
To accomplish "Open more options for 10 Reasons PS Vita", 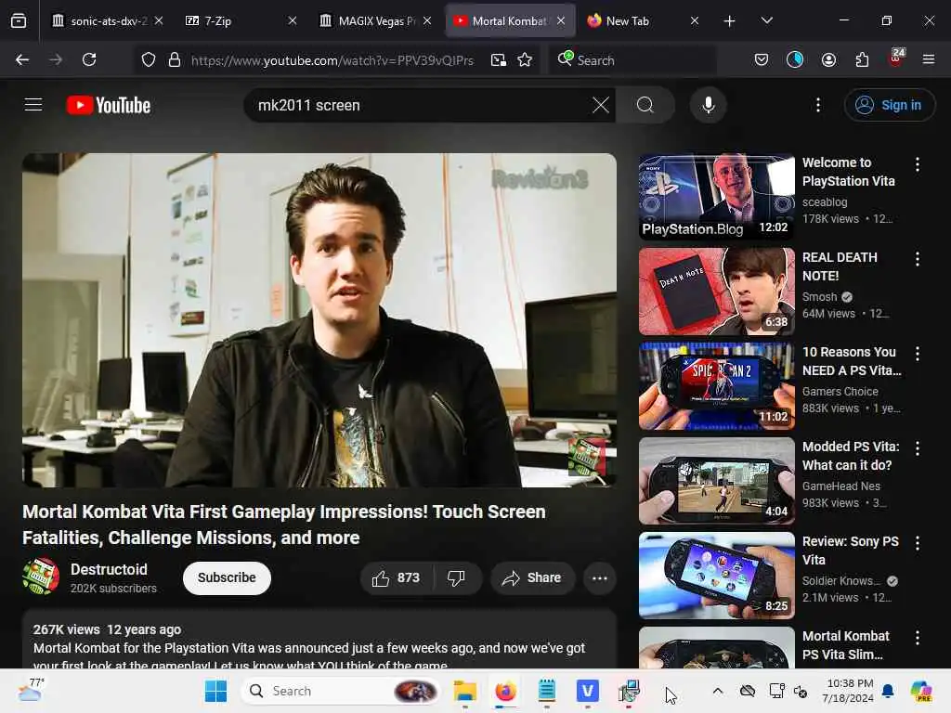I will tap(917, 354).
